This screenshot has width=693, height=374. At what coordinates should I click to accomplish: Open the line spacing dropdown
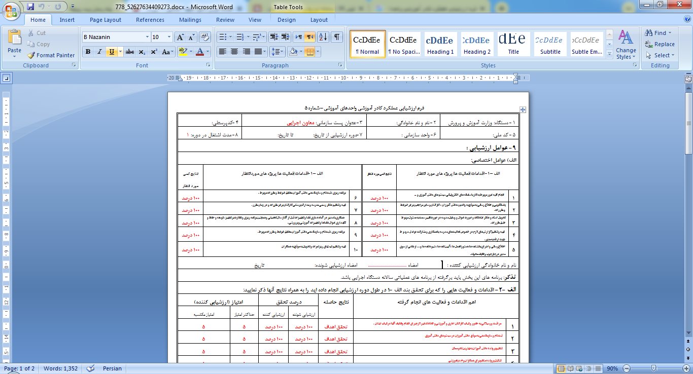pos(277,52)
